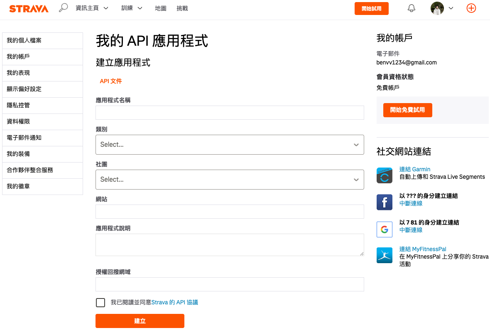Click the Google icon
This screenshot has height=333, width=490.
(385, 229)
